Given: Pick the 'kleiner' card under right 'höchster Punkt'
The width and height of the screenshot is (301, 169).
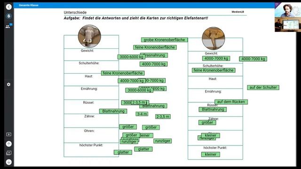Looking at the screenshot, I should (211, 154).
